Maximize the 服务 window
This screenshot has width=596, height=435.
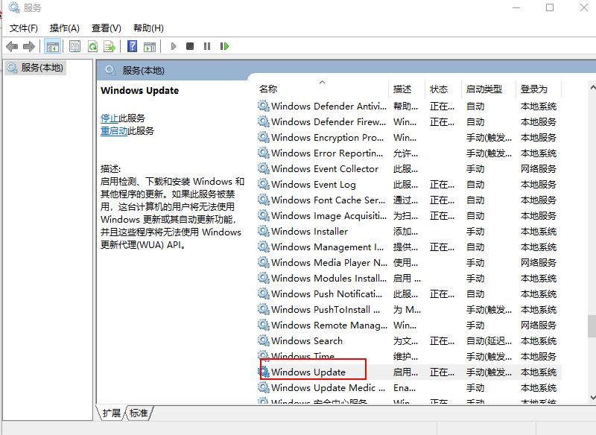click(x=550, y=7)
